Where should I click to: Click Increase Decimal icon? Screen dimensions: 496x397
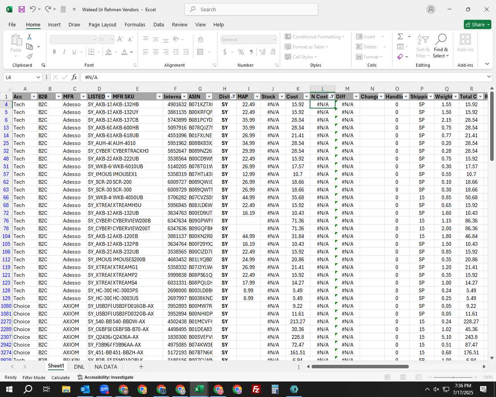(x=262, y=52)
